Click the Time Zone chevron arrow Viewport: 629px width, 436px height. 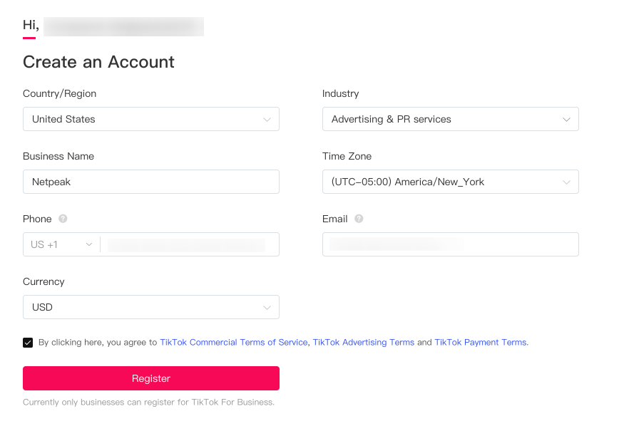[x=566, y=182]
